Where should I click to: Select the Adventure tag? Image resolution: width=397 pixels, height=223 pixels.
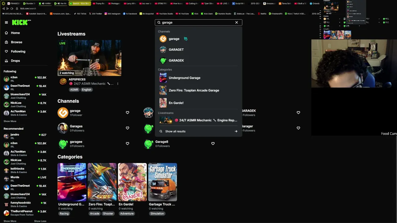[127, 214]
